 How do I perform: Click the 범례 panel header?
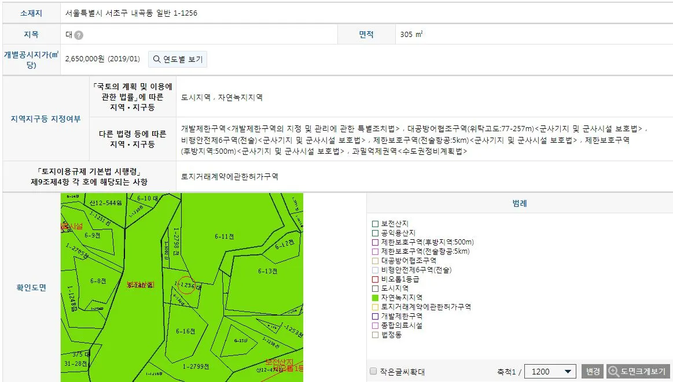(520, 202)
